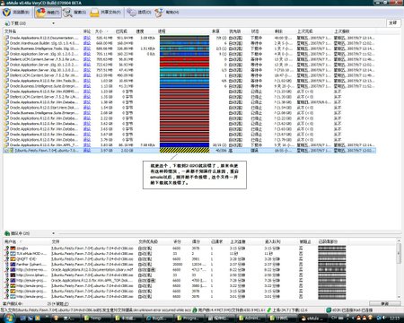404x323 pixels.
Task: Click the file icon of the Oracle.Warehouse.Builder row
Action: coord(6,43)
